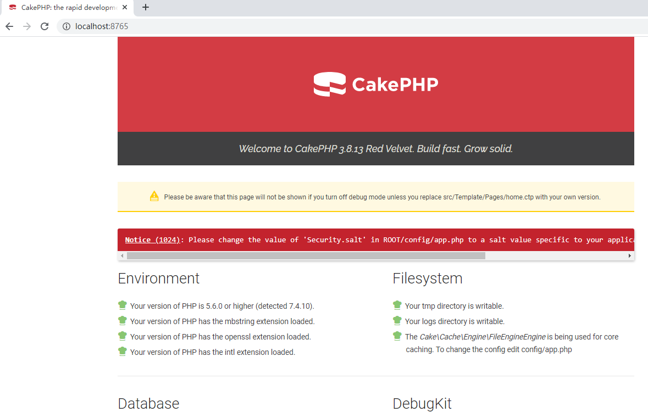This screenshot has height=412, width=648.
Task: Click the CakePHP favicon on the browser tab
Action: pyautogui.click(x=12, y=7)
